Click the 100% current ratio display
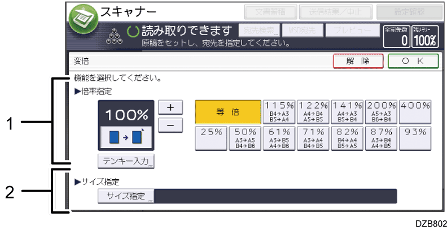Screen dimensions: 447x230 [x=126, y=115]
